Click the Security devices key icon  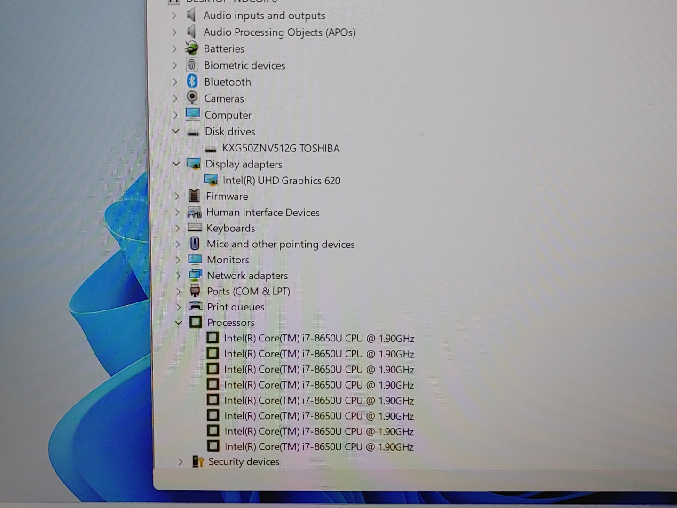197,461
